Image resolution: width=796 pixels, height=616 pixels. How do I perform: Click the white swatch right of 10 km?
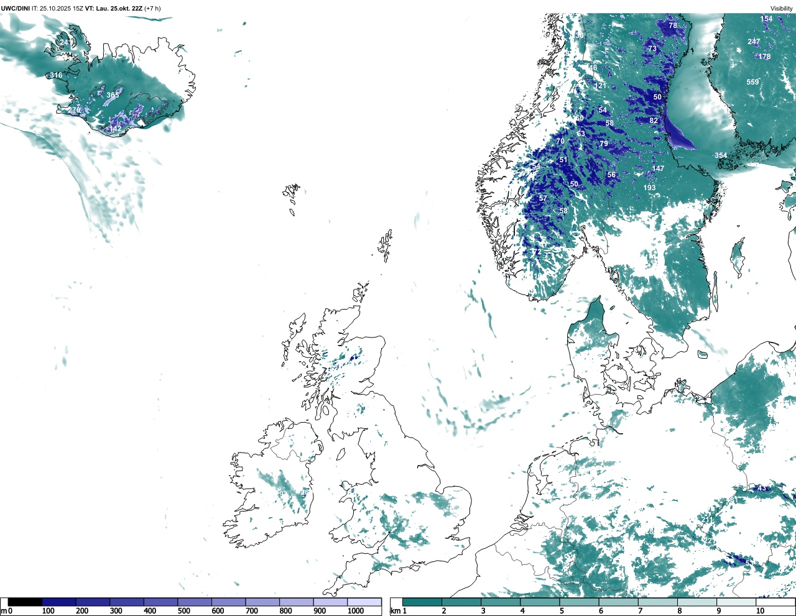click(x=775, y=602)
